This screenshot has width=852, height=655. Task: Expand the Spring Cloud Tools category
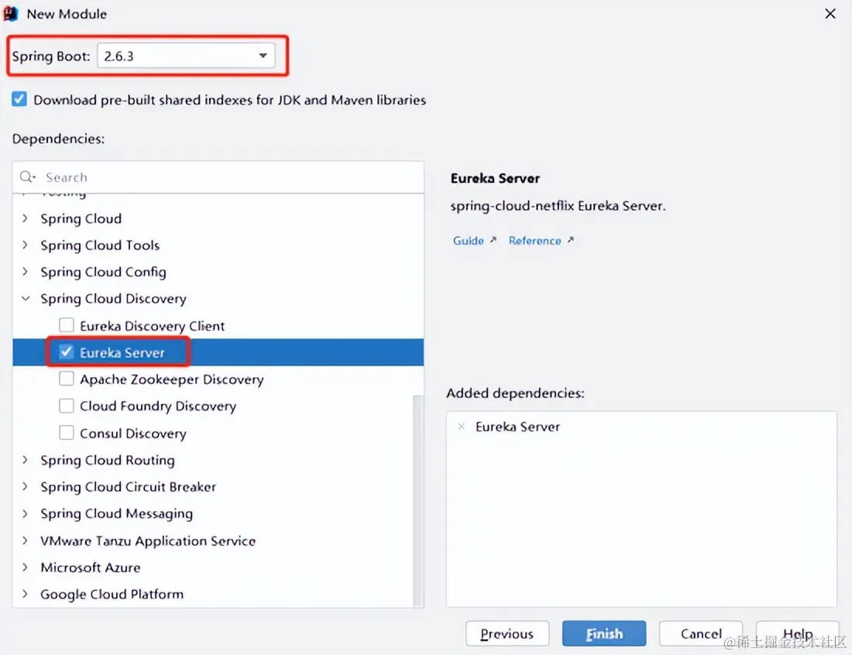point(25,245)
